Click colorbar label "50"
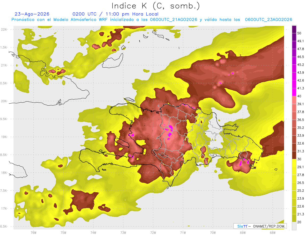The height and width of the screenshot is (236, 306). pos(300,33)
